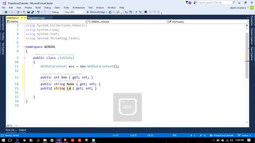
Task: Split the editor with the plus icon
Action: [247, 25]
